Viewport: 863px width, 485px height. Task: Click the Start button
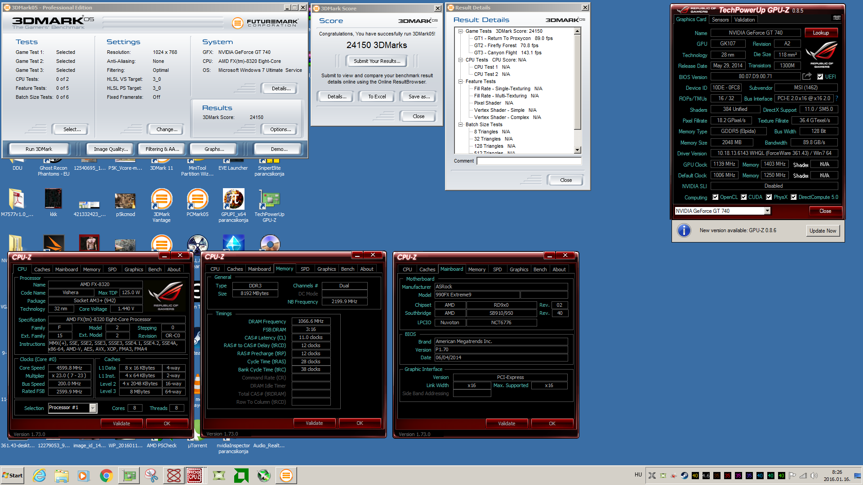tap(13, 476)
